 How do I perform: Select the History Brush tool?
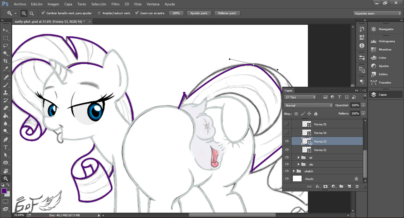(6, 100)
